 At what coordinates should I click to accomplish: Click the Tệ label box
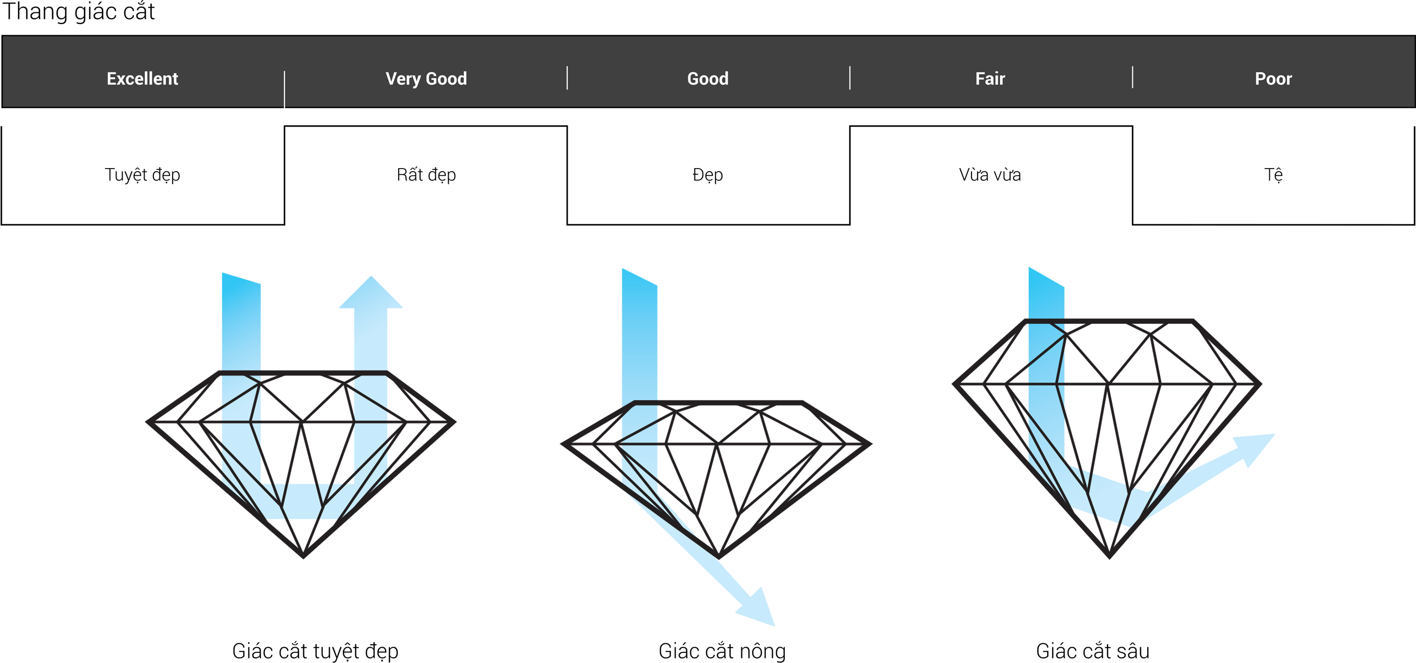tap(1273, 175)
